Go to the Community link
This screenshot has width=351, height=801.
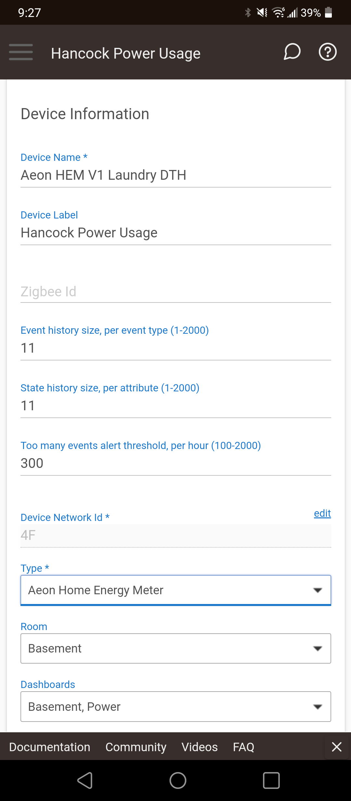point(136,747)
